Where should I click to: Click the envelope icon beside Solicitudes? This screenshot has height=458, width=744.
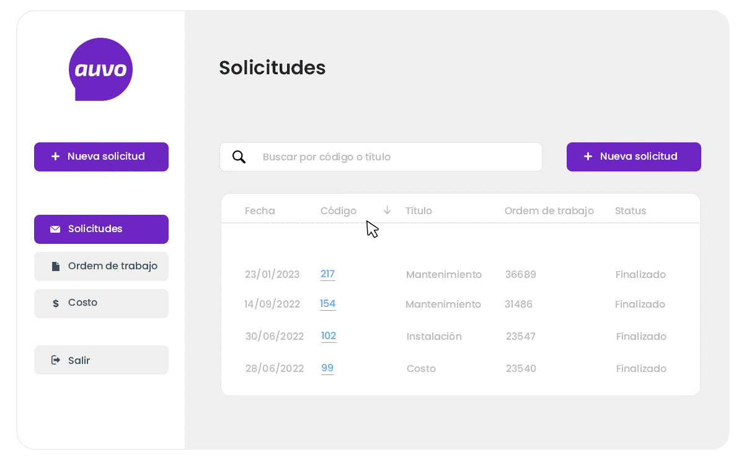pyautogui.click(x=55, y=229)
